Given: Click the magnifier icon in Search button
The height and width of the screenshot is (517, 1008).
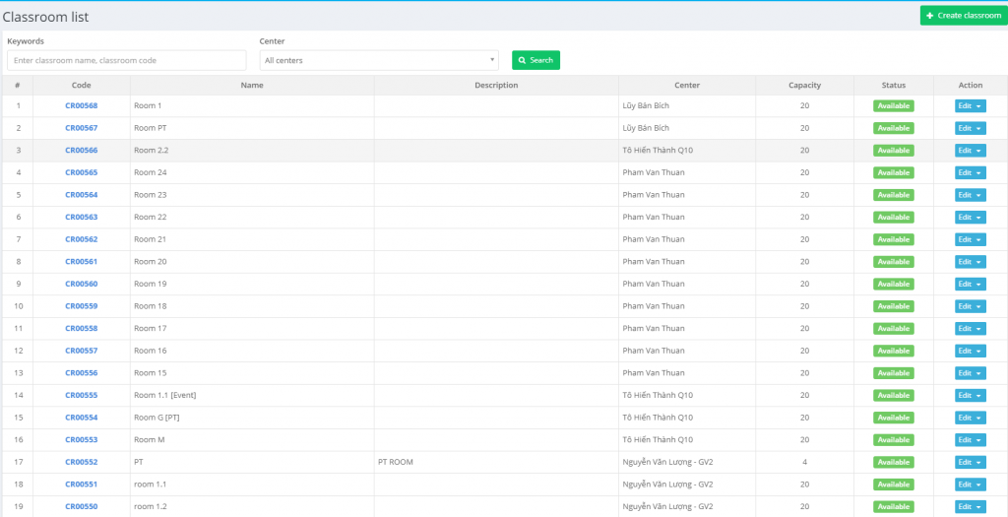Looking at the screenshot, I should (x=523, y=60).
